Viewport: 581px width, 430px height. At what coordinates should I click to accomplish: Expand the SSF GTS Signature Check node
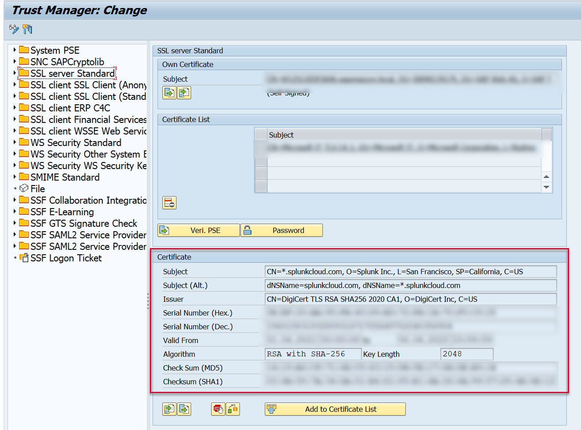coord(15,223)
